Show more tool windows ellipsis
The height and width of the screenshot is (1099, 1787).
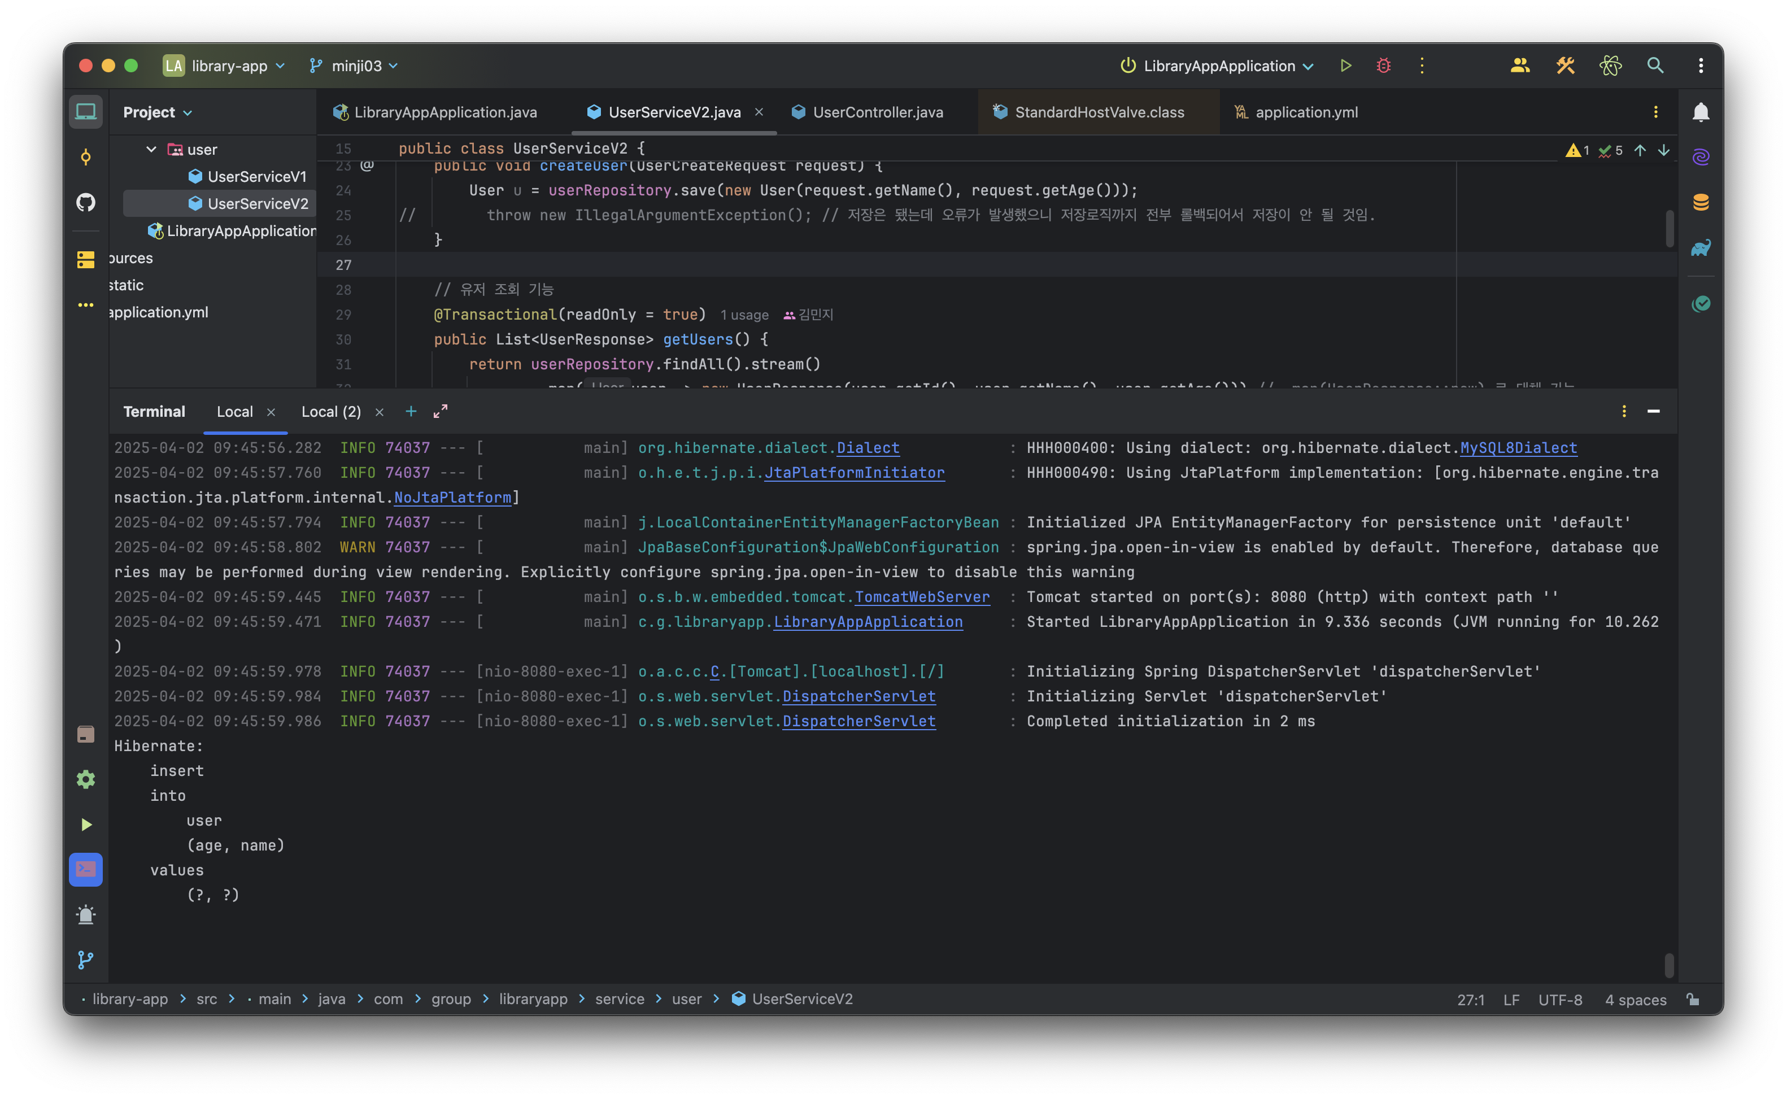click(86, 304)
